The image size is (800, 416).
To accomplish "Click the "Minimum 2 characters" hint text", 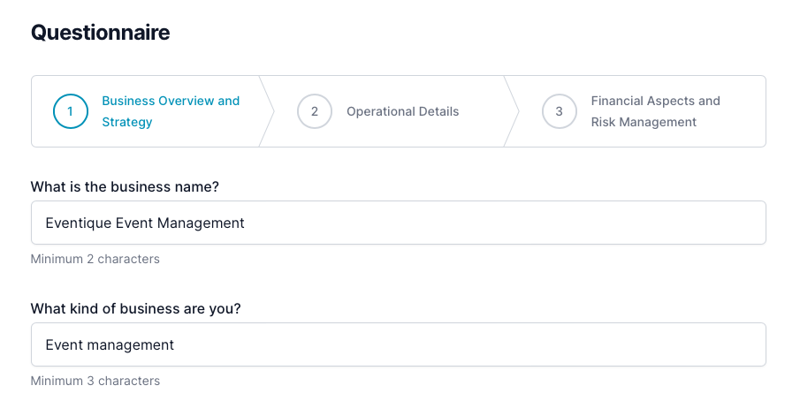I will coord(95,260).
